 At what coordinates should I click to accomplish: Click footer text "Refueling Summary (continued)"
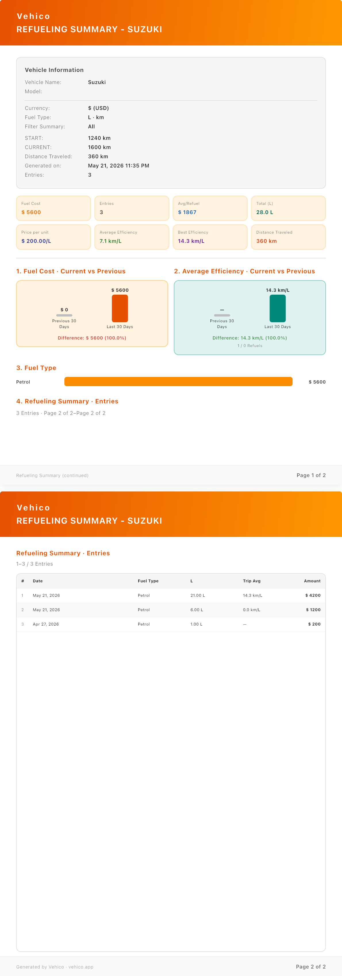coord(52,476)
